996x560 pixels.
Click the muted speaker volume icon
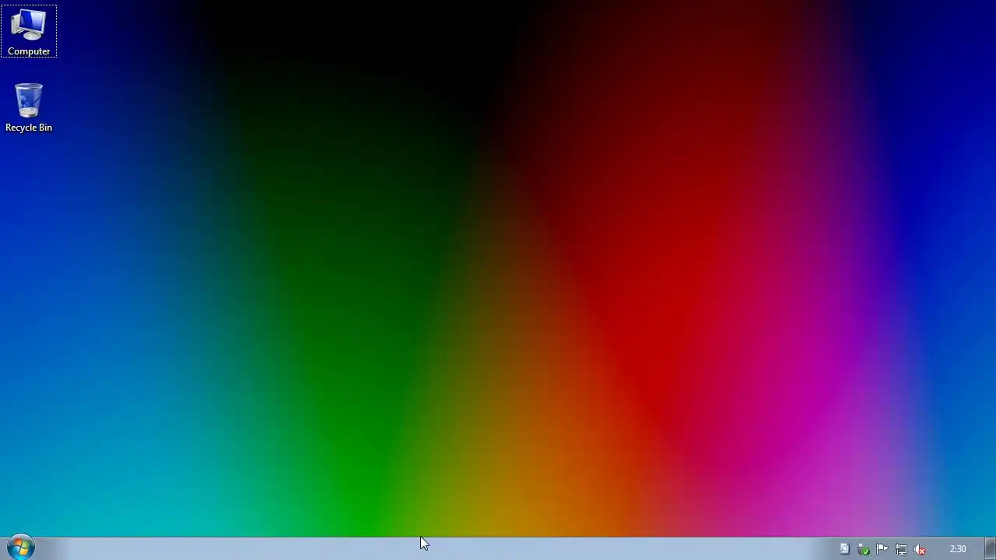tap(920, 549)
